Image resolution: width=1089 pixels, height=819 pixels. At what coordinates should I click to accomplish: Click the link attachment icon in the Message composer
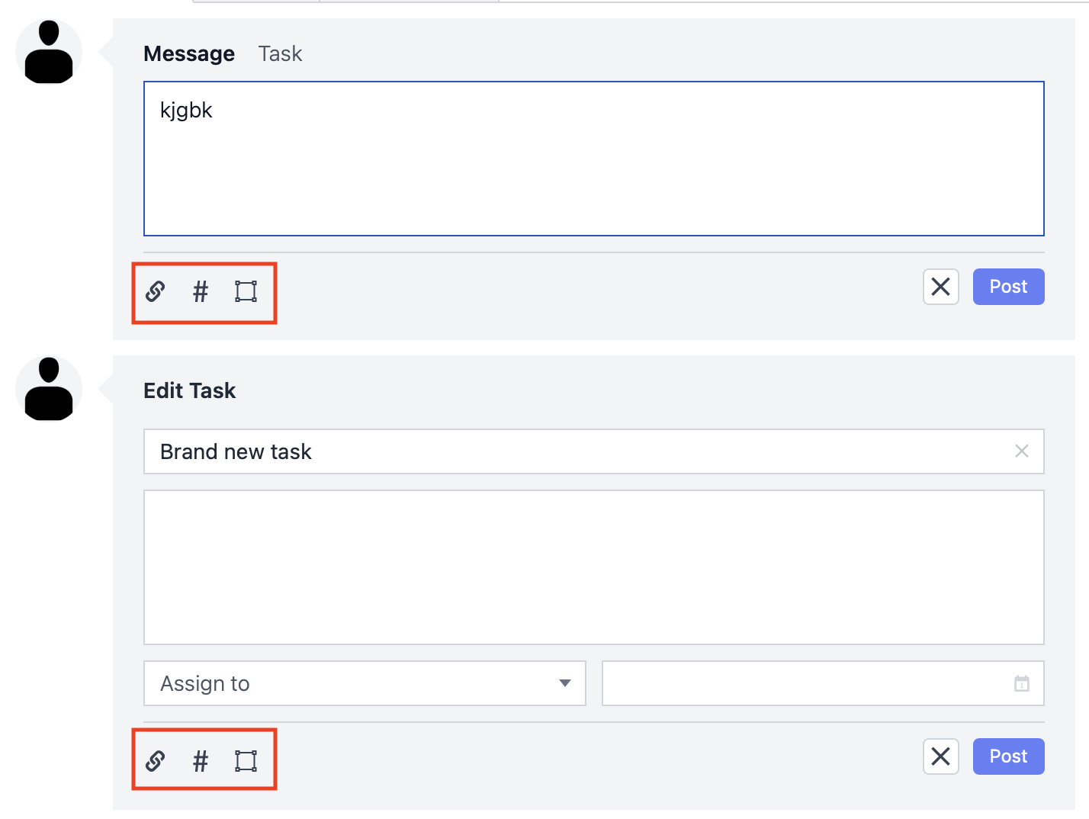[155, 292]
